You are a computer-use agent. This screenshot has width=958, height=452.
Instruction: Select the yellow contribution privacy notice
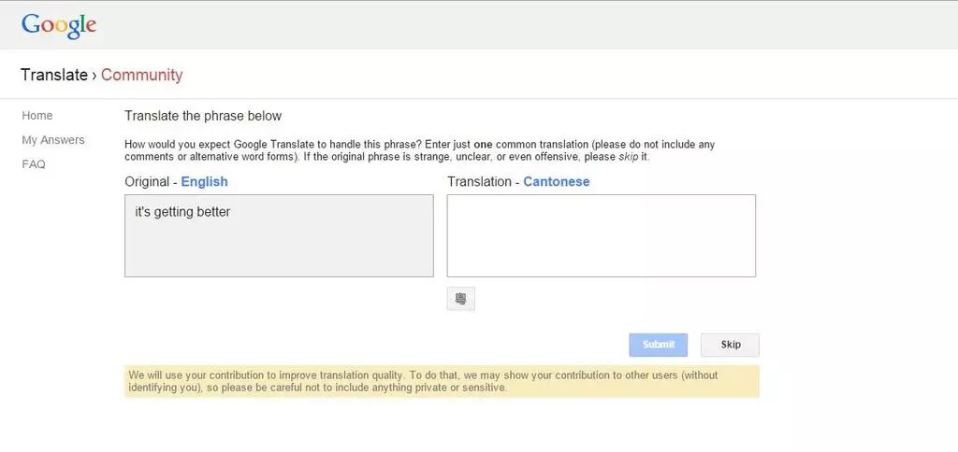(x=442, y=381)
